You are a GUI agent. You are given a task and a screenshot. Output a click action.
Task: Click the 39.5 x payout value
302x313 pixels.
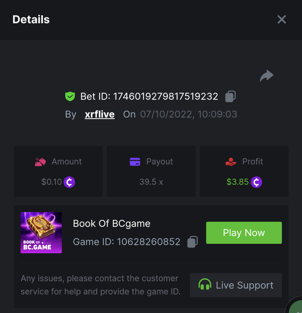click(x=151, y=182)
